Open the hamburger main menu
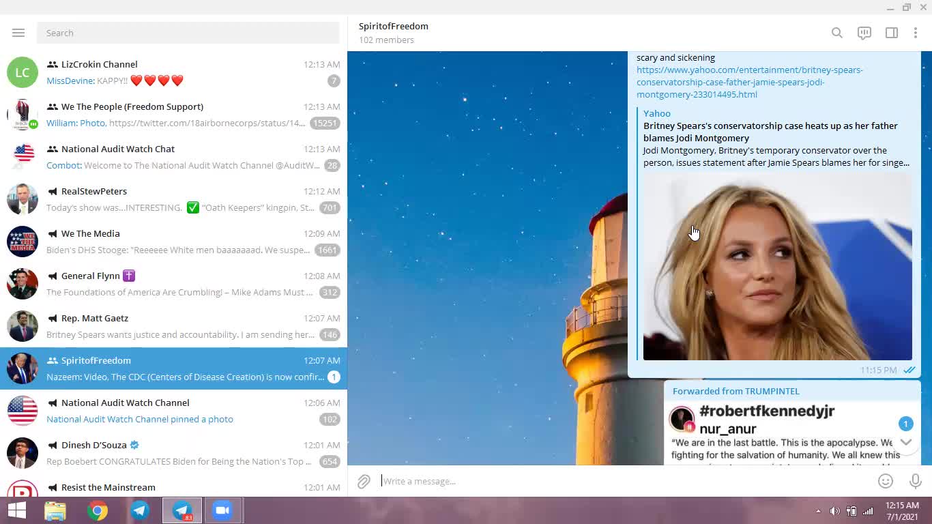The width and height of the screenshot is (932, 524). coord(18,33)
